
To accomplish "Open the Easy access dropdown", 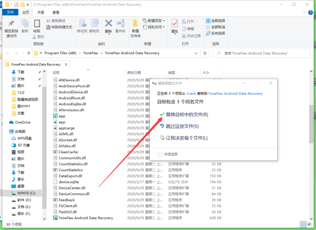I will point(154,27).
